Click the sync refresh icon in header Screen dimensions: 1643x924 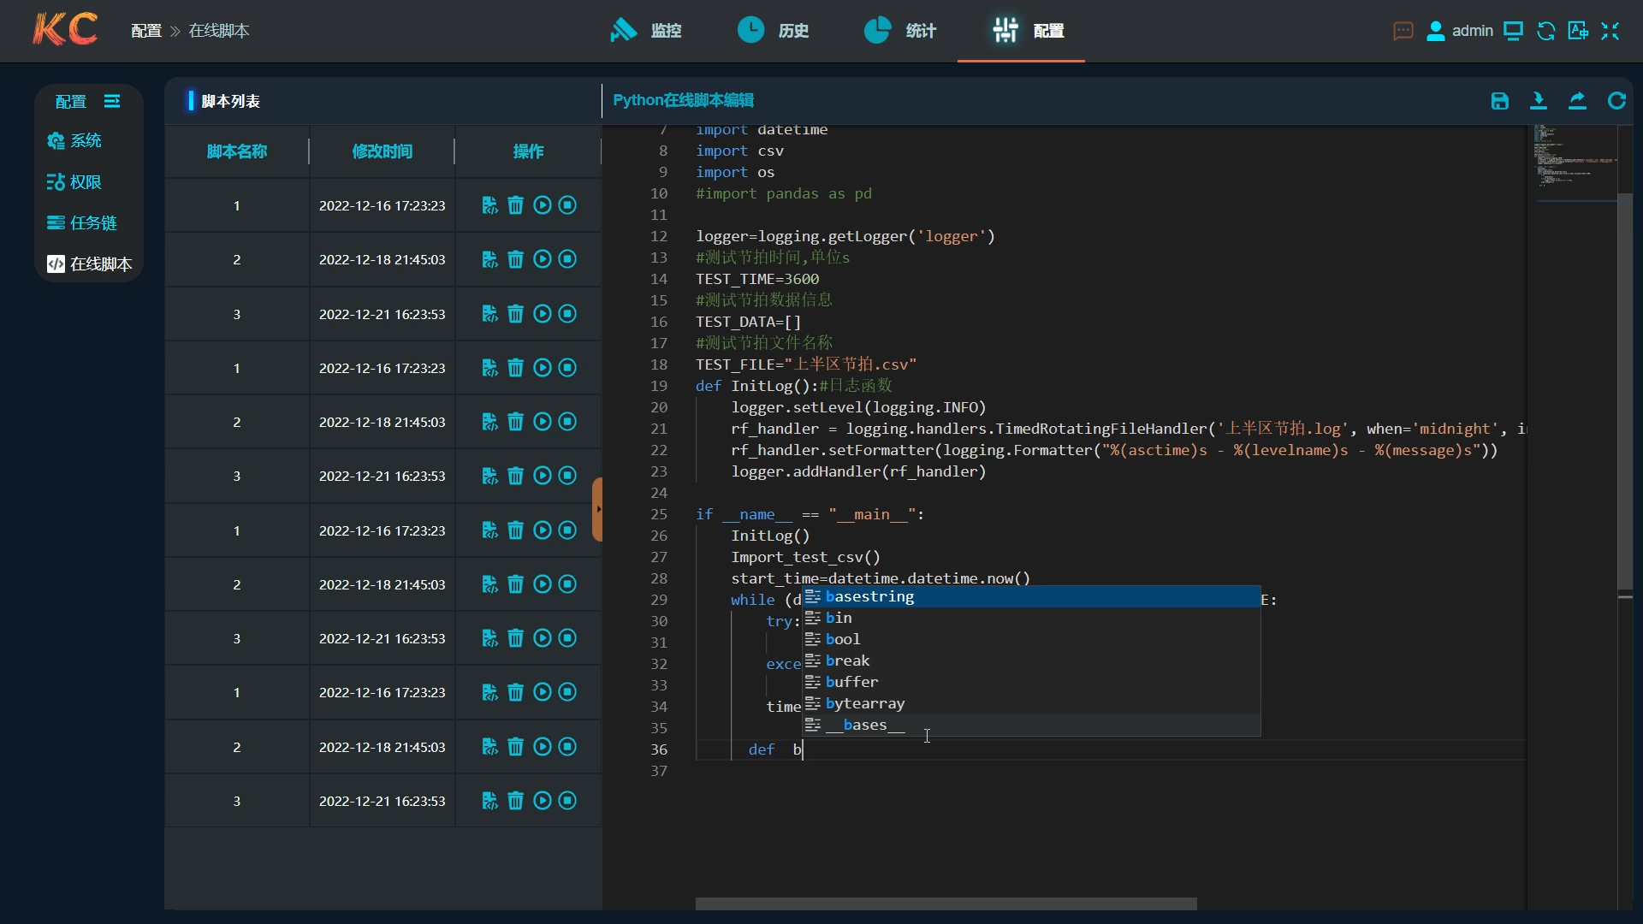pyautogui.click(x=1545, y=32)
